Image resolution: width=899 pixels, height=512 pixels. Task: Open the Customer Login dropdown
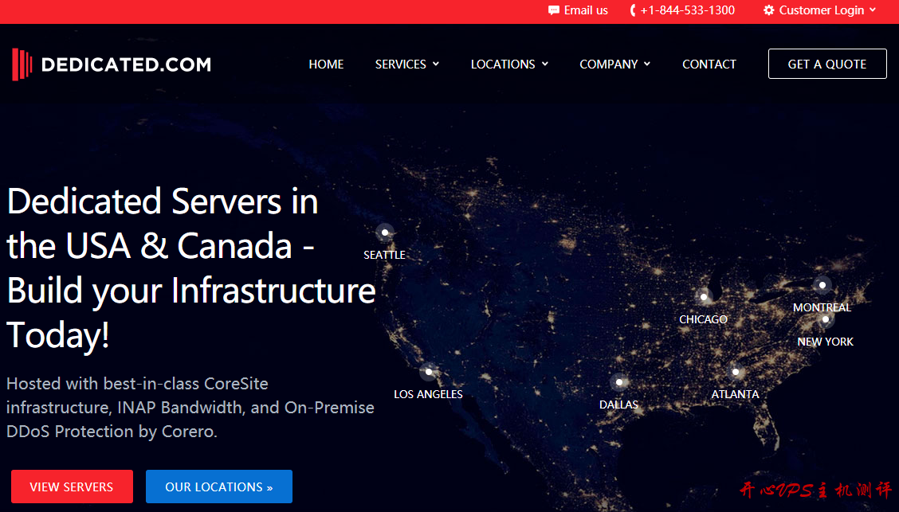pyautogui.click(x=821, y=10)
